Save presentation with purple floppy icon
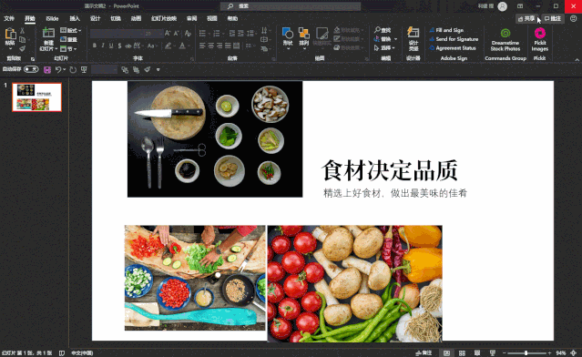This screenshot has width=582, height=357. click(x=47, y=70)
